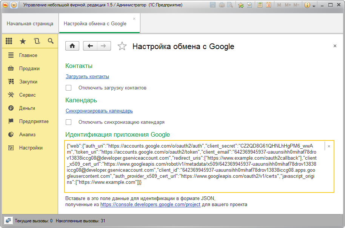
Task: Switch to Начальная страница tab
Action: [30, 23]
